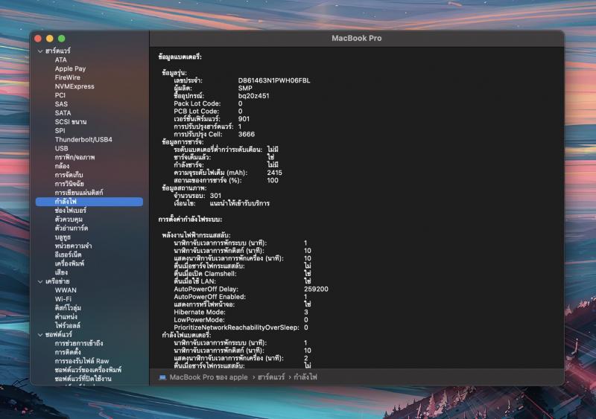
Task: Click กำลังไฟ breadcrumb in path bar
Action: coord(305,377)
